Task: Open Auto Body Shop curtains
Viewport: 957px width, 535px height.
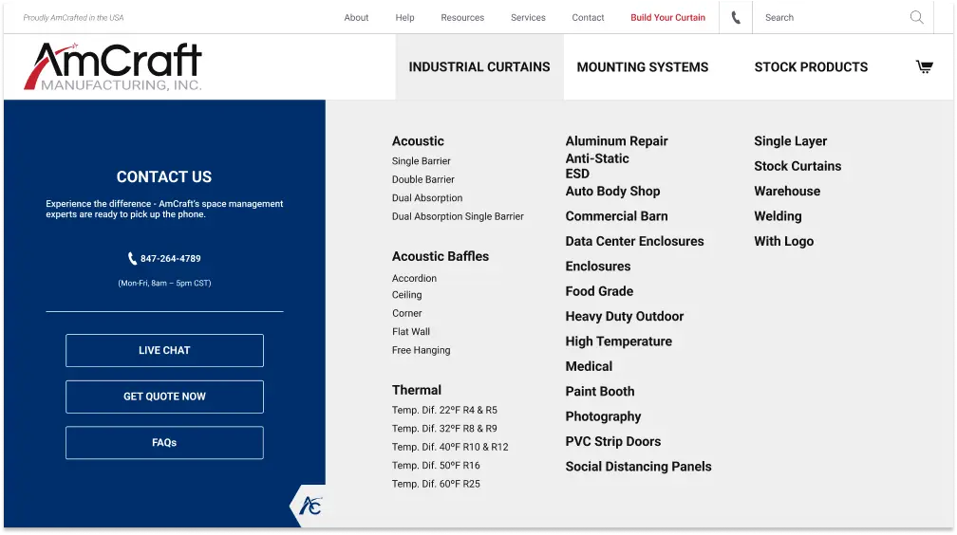Action: tap(612, 191)
